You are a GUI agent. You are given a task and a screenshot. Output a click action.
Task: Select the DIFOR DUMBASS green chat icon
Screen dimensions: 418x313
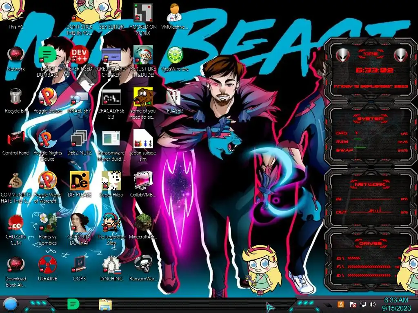pos(47,61)
